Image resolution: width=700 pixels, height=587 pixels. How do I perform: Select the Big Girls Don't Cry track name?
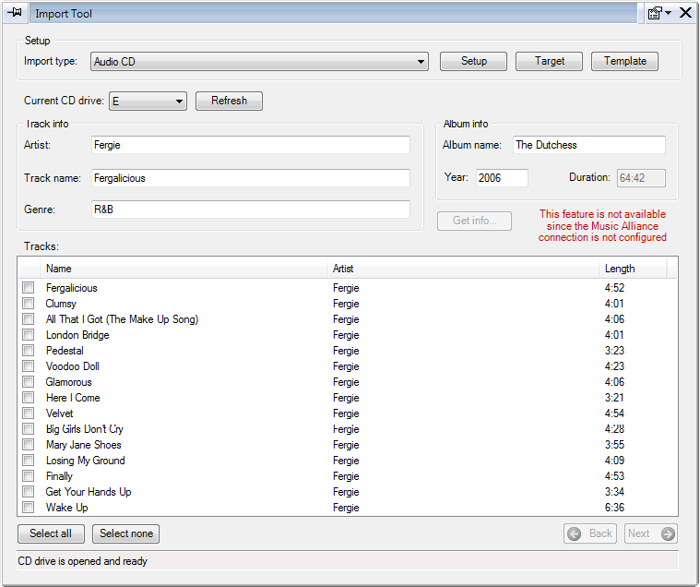[x=85, y=429]
